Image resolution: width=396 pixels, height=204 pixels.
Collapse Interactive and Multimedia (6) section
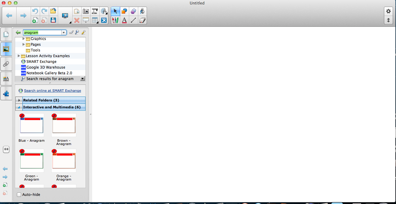(x=19, y=107)
